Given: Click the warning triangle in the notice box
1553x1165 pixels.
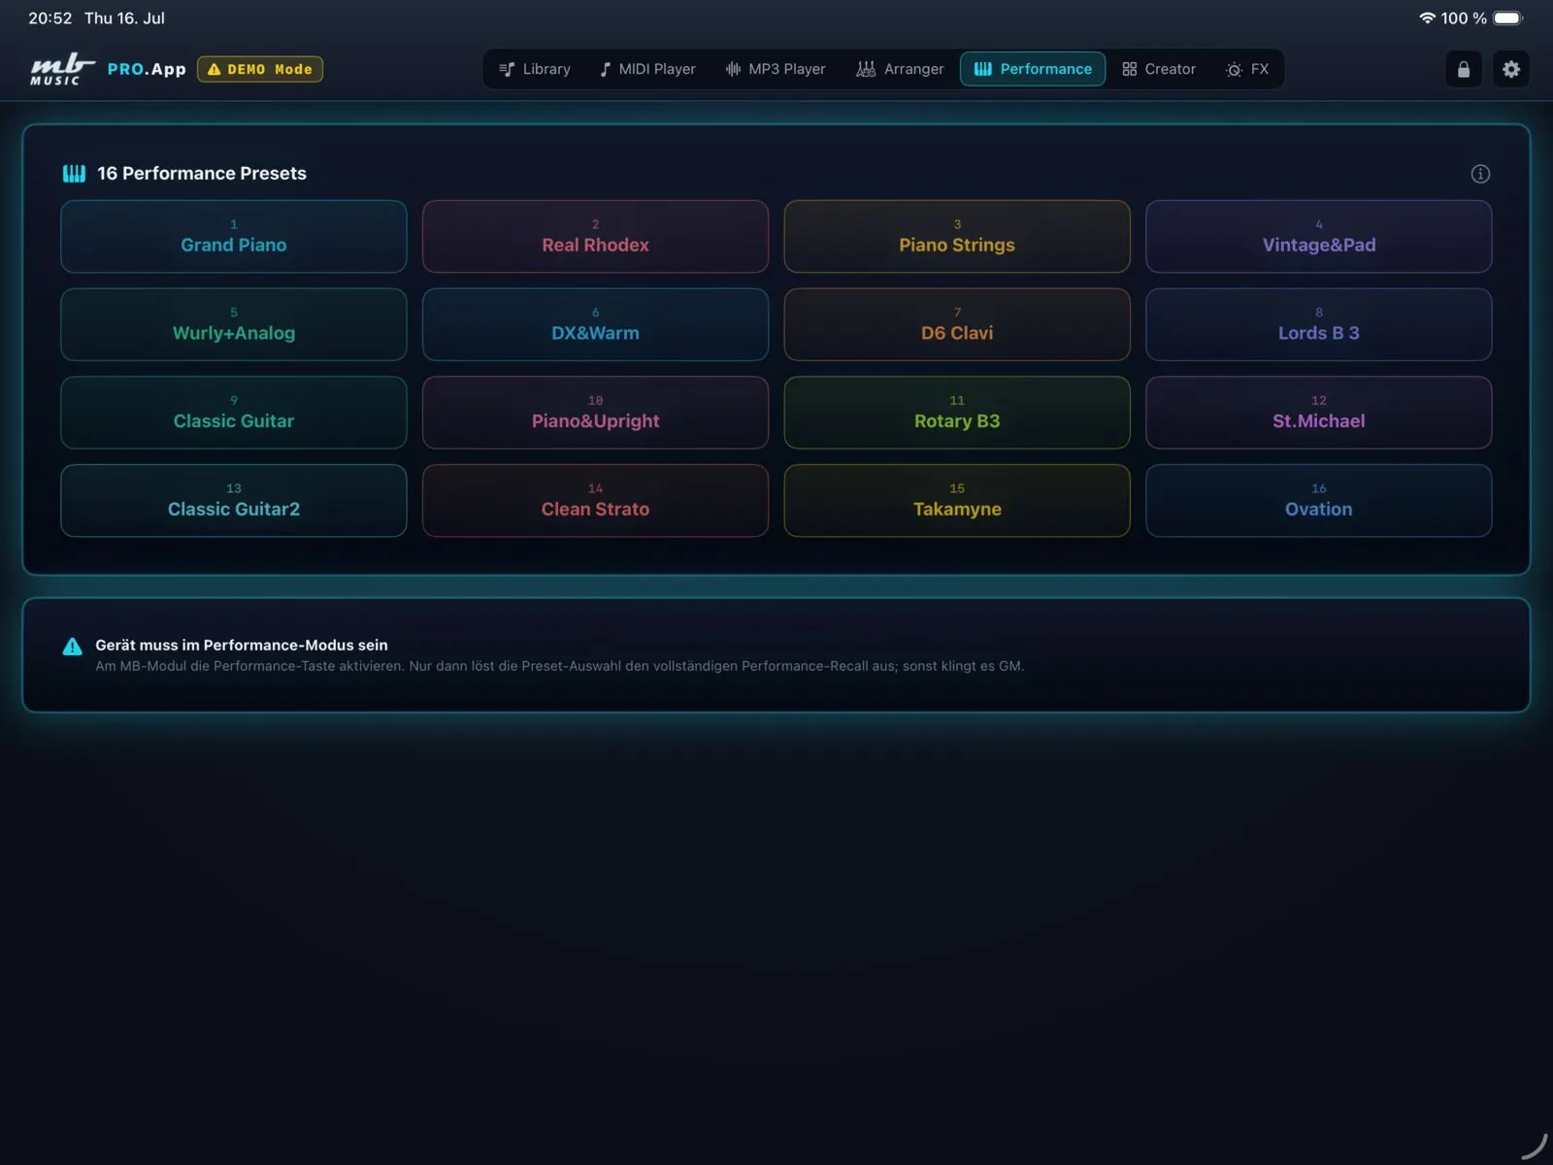Looking at the screenshot, I should (x=73, y=647).
